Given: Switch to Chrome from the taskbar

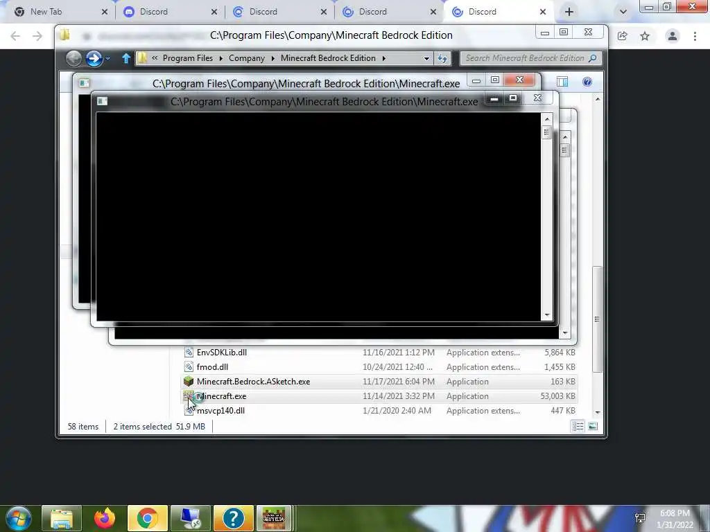Looking at the screenshot, I should [x=147, y=518].
